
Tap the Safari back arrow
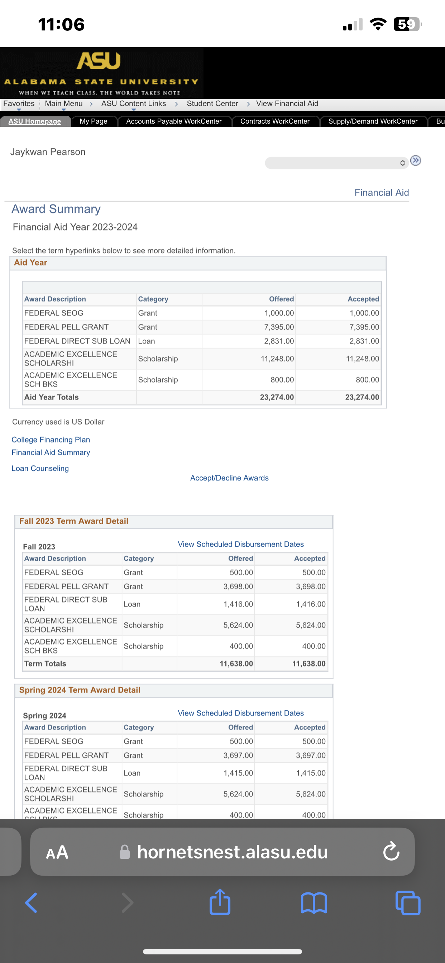[x=32, y=903]
